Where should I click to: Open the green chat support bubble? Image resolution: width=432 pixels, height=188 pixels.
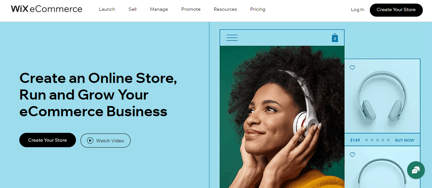(x=416, y=170)
